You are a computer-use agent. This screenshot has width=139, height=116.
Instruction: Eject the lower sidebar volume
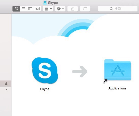click(x=6, y=90)
